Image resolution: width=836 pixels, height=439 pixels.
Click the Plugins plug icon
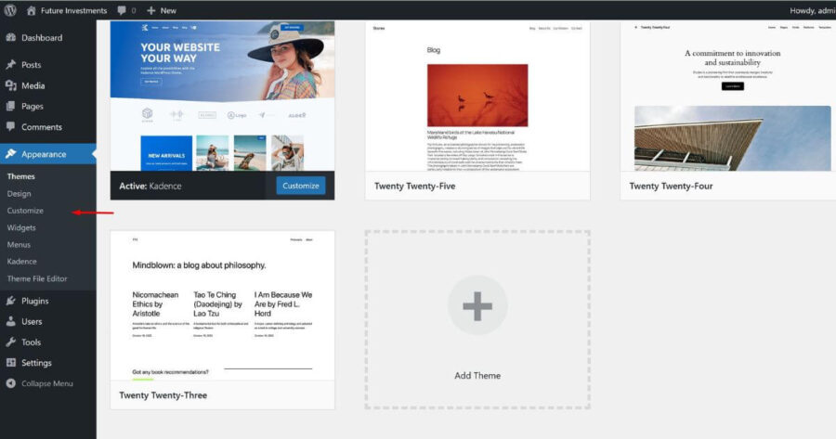10,301
